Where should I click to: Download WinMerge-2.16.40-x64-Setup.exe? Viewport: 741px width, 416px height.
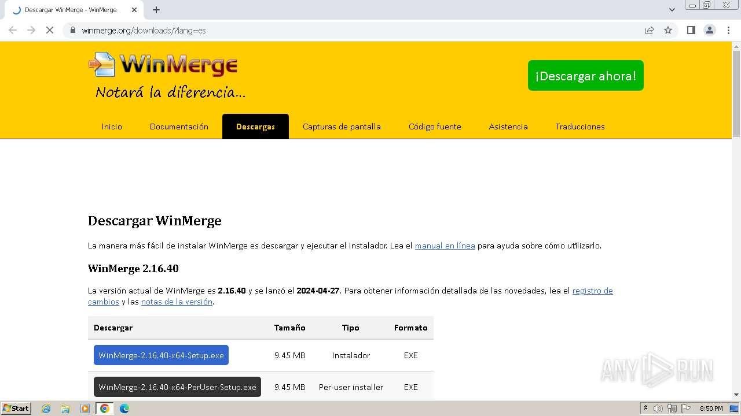[161, 355]
